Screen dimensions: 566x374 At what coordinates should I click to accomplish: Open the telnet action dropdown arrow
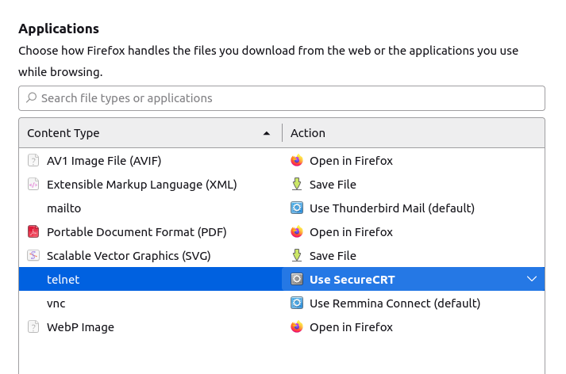[x=532, y=279]
